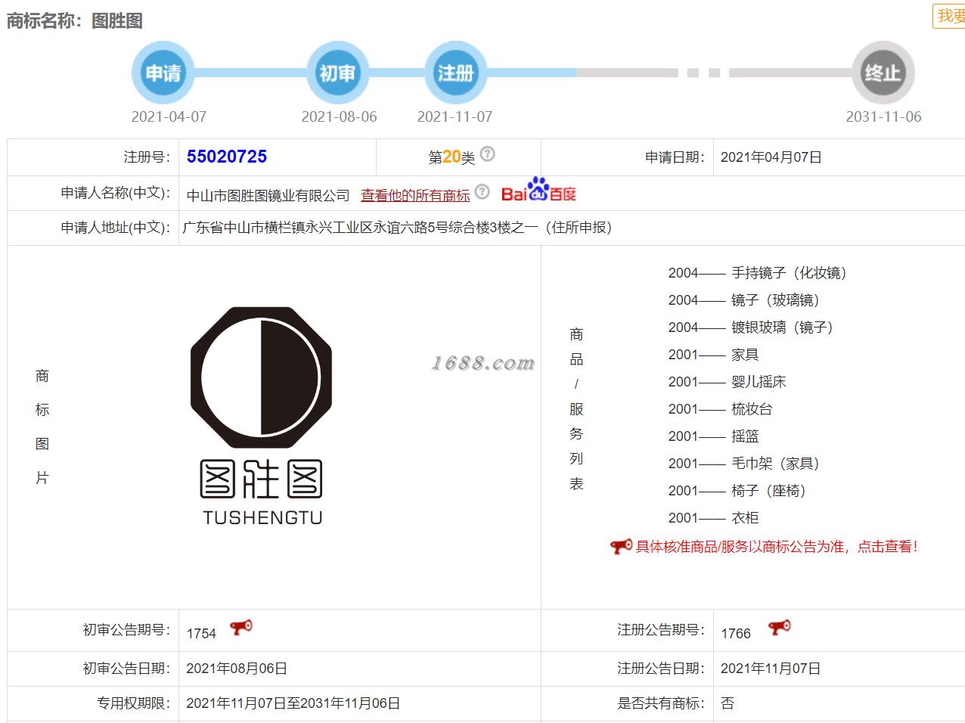Click registration announcement number 1766
This screenshot has width=965, height=723.
click(x=736, y=634)
